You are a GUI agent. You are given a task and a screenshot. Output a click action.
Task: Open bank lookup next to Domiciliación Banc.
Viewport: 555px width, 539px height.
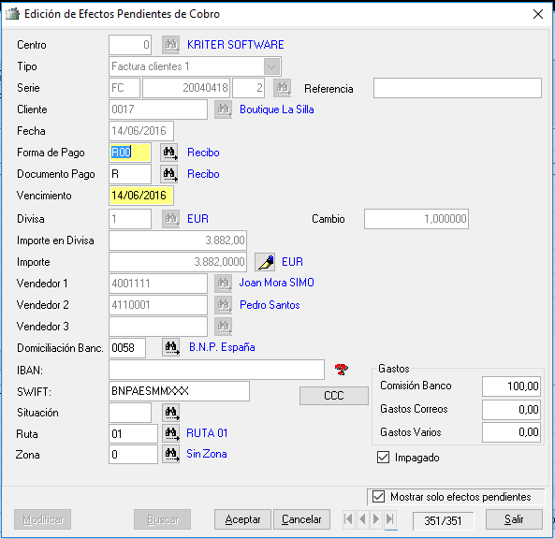pos(171,347)
